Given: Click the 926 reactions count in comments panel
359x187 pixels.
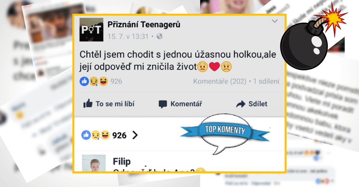Looking at the screenshot, I should click(119, 136).
